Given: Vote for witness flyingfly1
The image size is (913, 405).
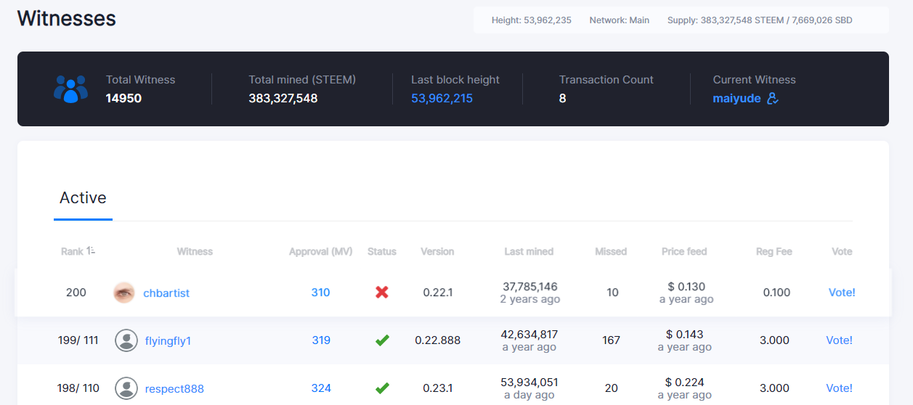Looking at the screenshot, I should pos(839,340).
